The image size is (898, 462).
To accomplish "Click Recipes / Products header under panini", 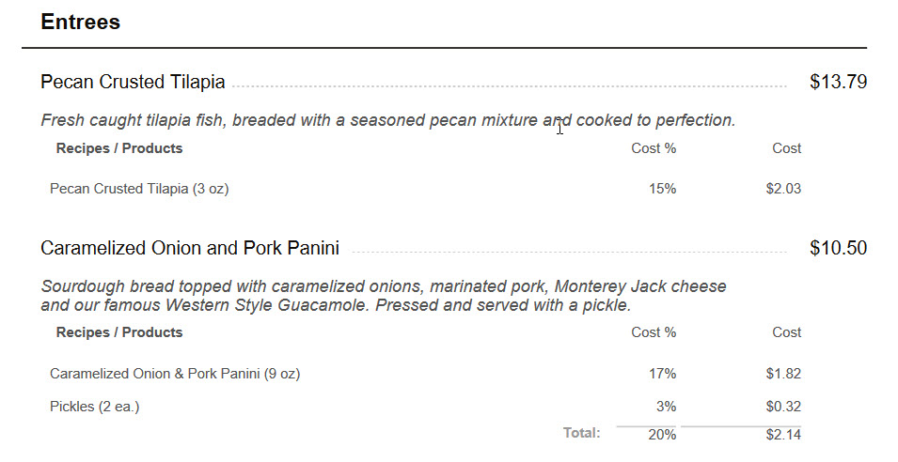I will click(x=119, y=332).
